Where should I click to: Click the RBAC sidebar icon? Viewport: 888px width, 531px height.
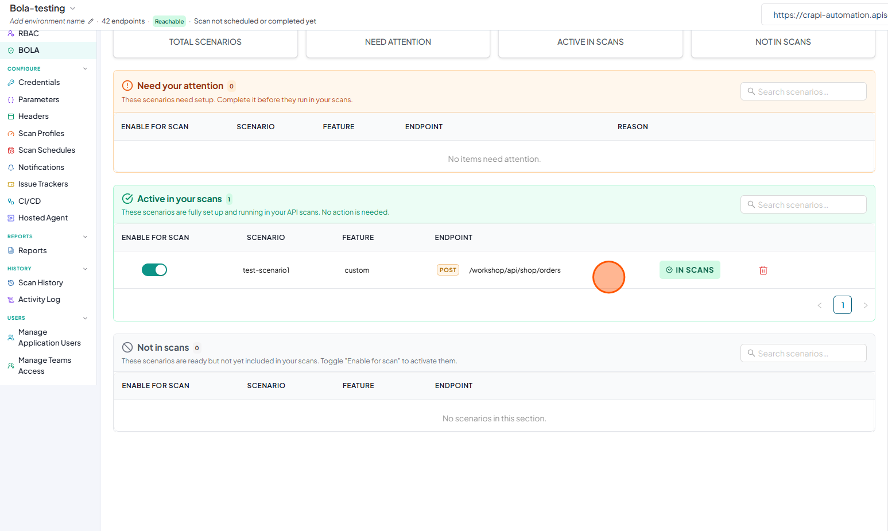tap(11, 34)
